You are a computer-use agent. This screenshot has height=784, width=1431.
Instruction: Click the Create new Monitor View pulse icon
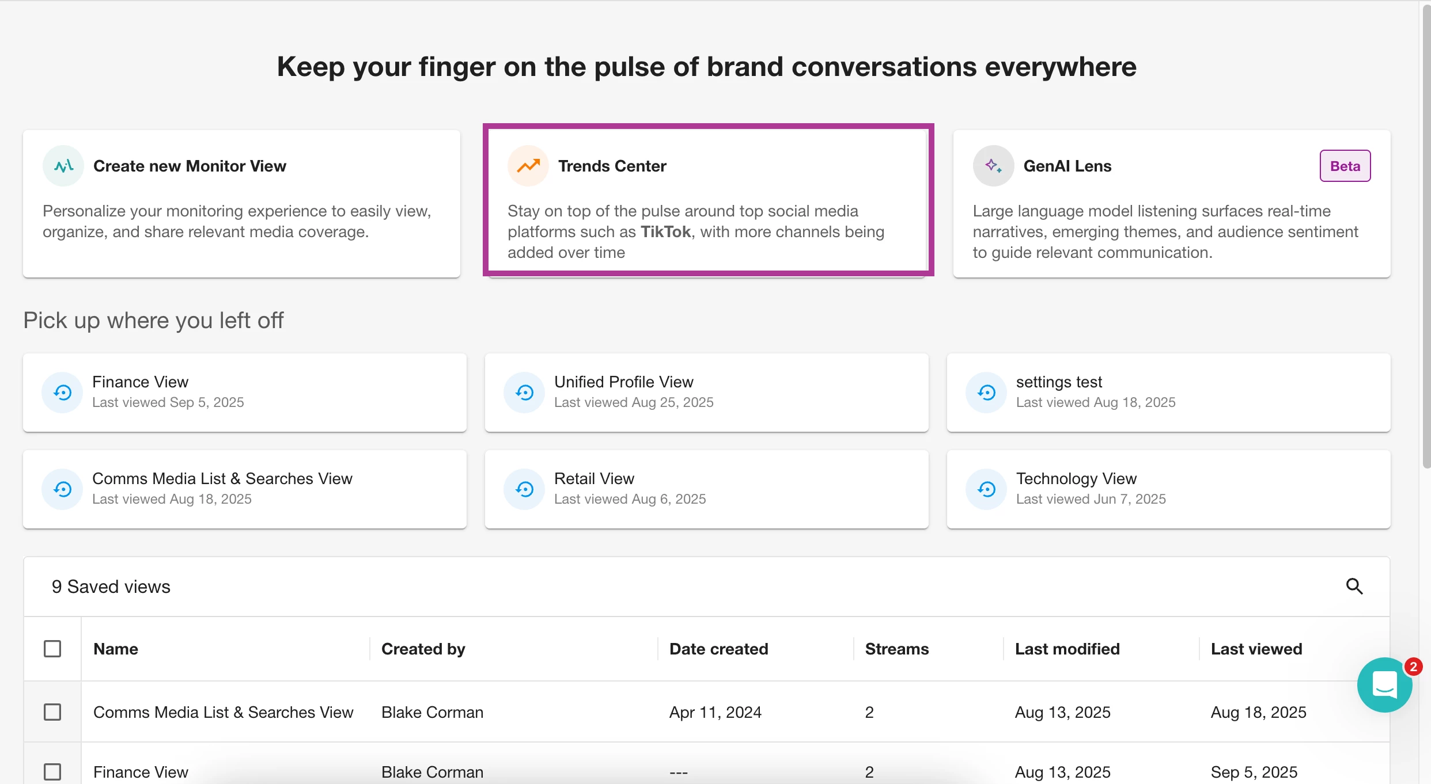[x=63, y=166]
